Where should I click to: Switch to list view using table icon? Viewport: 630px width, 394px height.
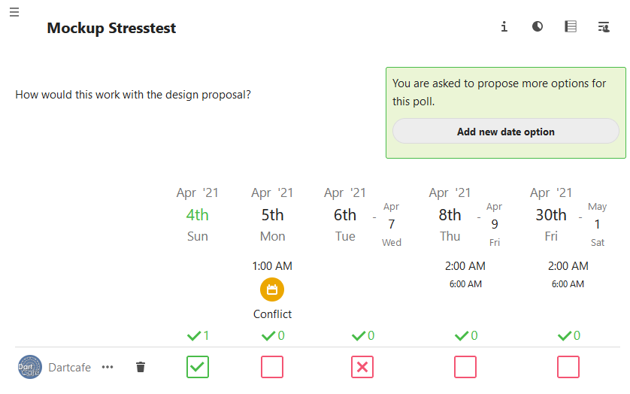(571, 26)
